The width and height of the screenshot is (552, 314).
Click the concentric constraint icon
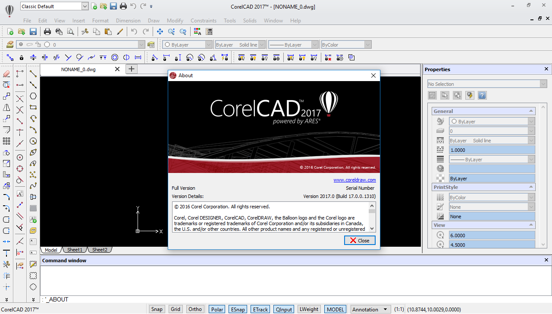tap(115, 57)
